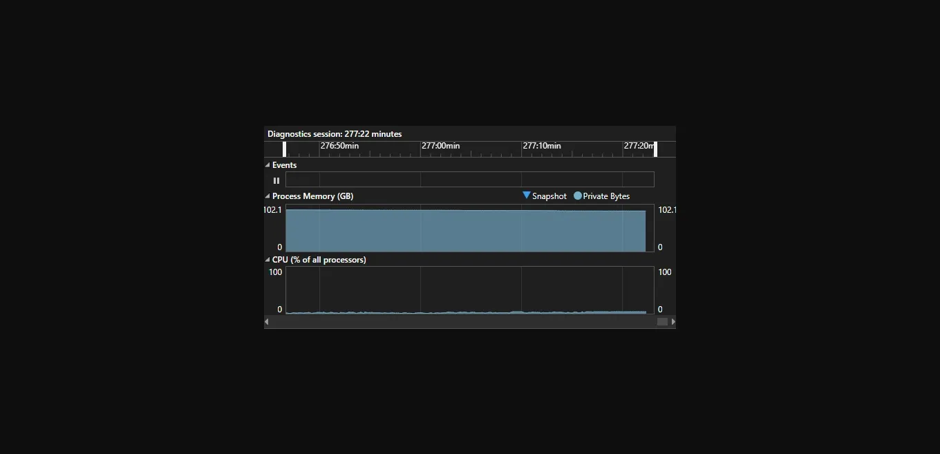Image resolution: width=940 pixels, height=454 pixels.
Task: Click the Private Bytes circle legend icon
Action: pyautogui.click(x=578, y=196)
